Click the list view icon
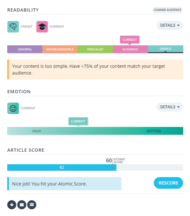This screenshot has width=190, height=216. (32, 205)
